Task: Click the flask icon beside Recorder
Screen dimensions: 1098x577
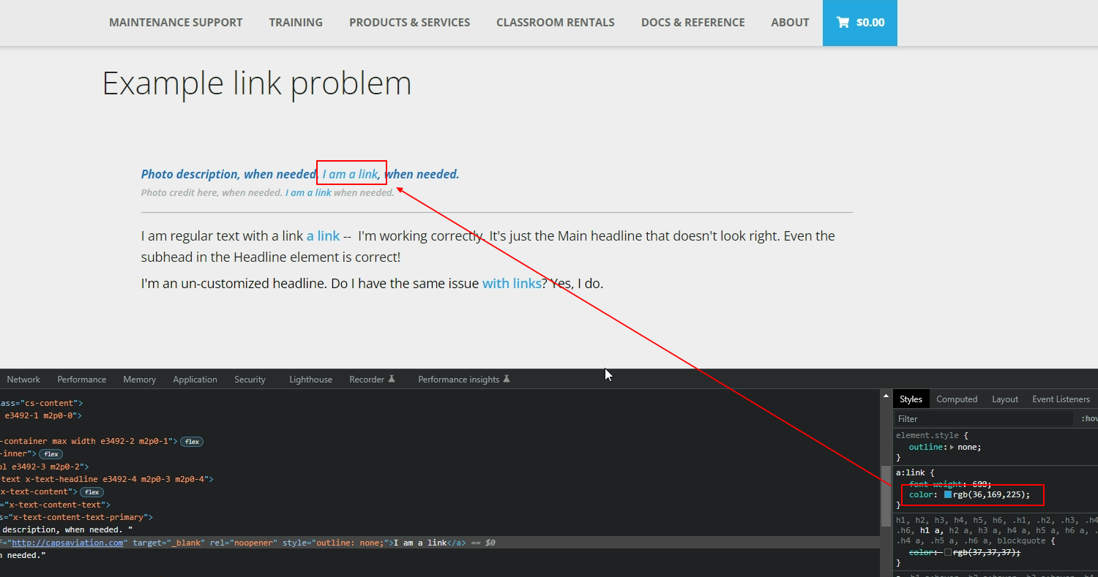Action: click(392, 379)
